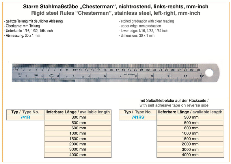Viewport: 231px width, 164px height.
Task: Click "etched graduation with clear reading" bullet
Action: pyautogui.click(x=146, y=21)
